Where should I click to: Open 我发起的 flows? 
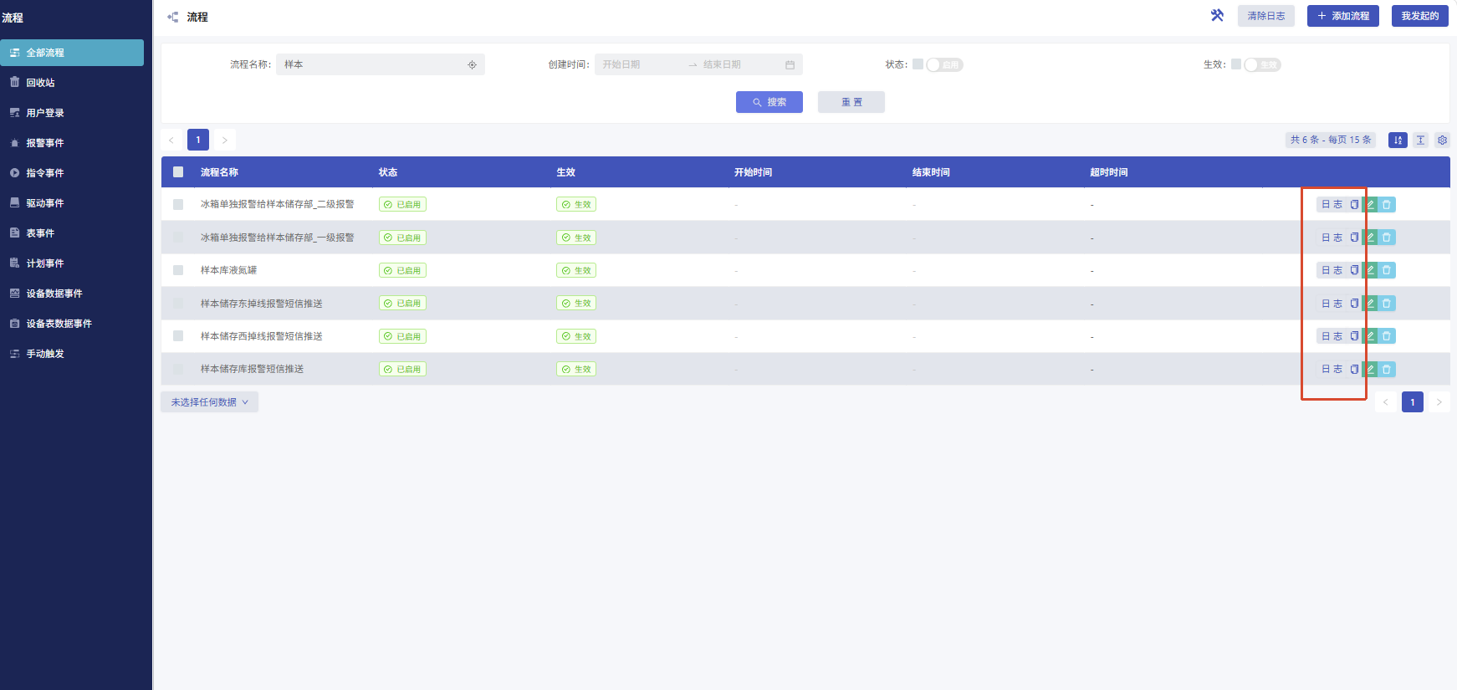coord(1420,16)
